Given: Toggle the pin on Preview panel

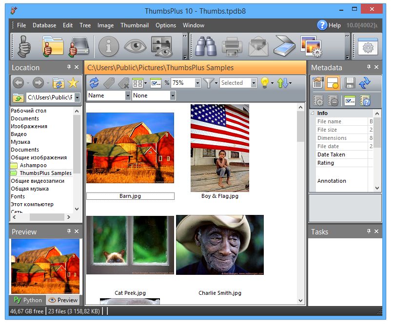Looking at the screenshot, I should pos(69,231).
